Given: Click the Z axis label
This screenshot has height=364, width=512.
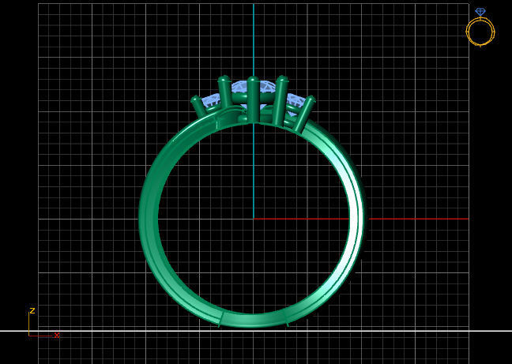Looking at the screenshot, I should [32, 310].
